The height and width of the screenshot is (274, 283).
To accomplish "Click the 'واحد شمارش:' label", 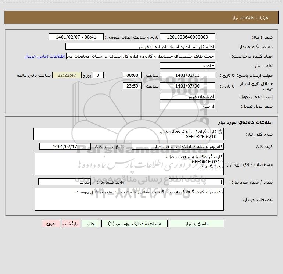I will 111,182.
